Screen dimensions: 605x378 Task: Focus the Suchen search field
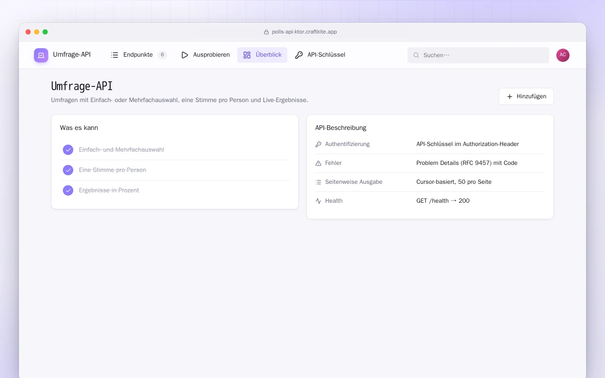(x=478, y=55)
